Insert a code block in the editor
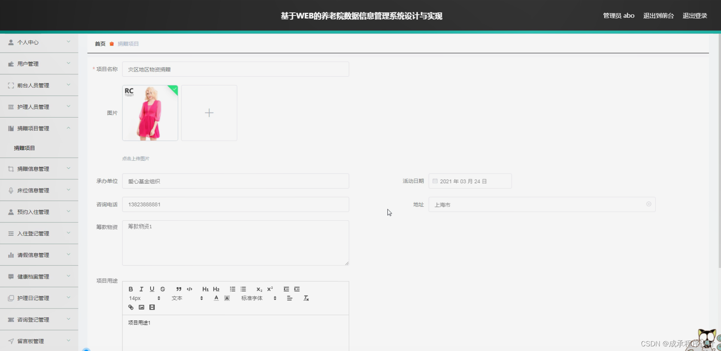The height and width of the screenshot is (351, 721). tap(189, 289)
